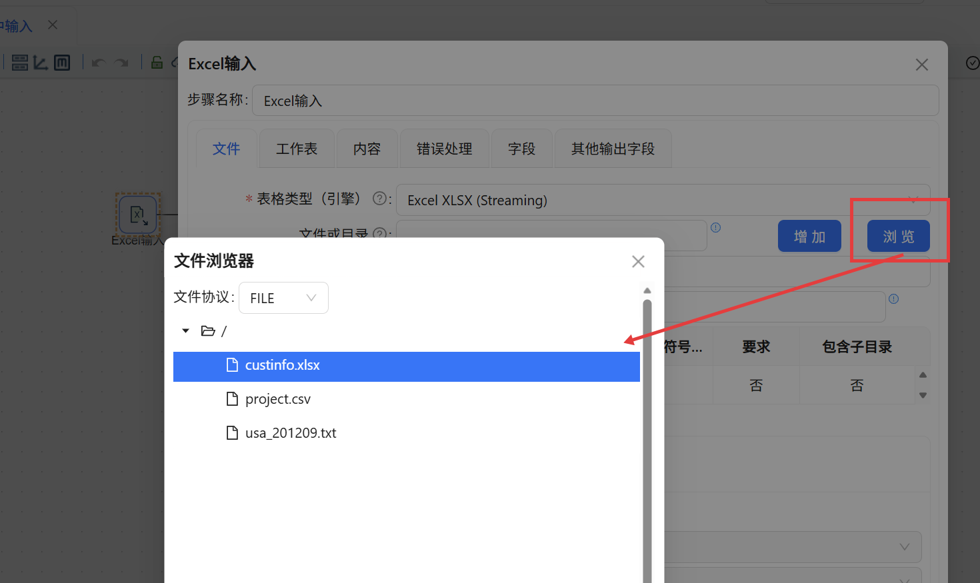This screenshot has height=583, width=980.
Task: Click the 包含子目录 column header
Action: click(x=857, y=346)
